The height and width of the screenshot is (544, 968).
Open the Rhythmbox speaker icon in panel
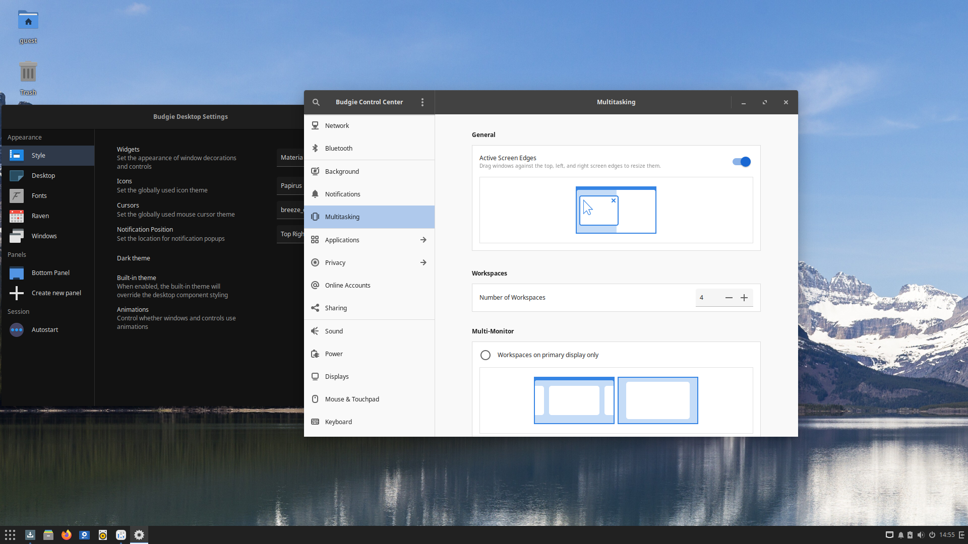tap(103, 535)
